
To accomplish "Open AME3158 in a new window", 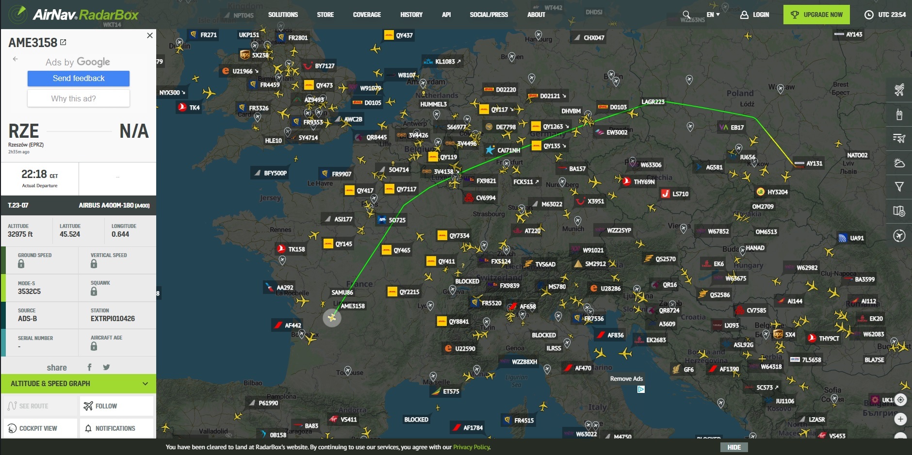I will click(63, 43).
